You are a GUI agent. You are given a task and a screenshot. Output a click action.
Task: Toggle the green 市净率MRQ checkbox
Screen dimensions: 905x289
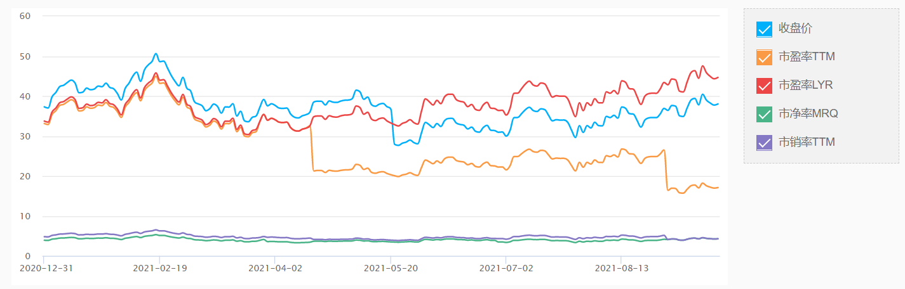click(x=764, y=114)
